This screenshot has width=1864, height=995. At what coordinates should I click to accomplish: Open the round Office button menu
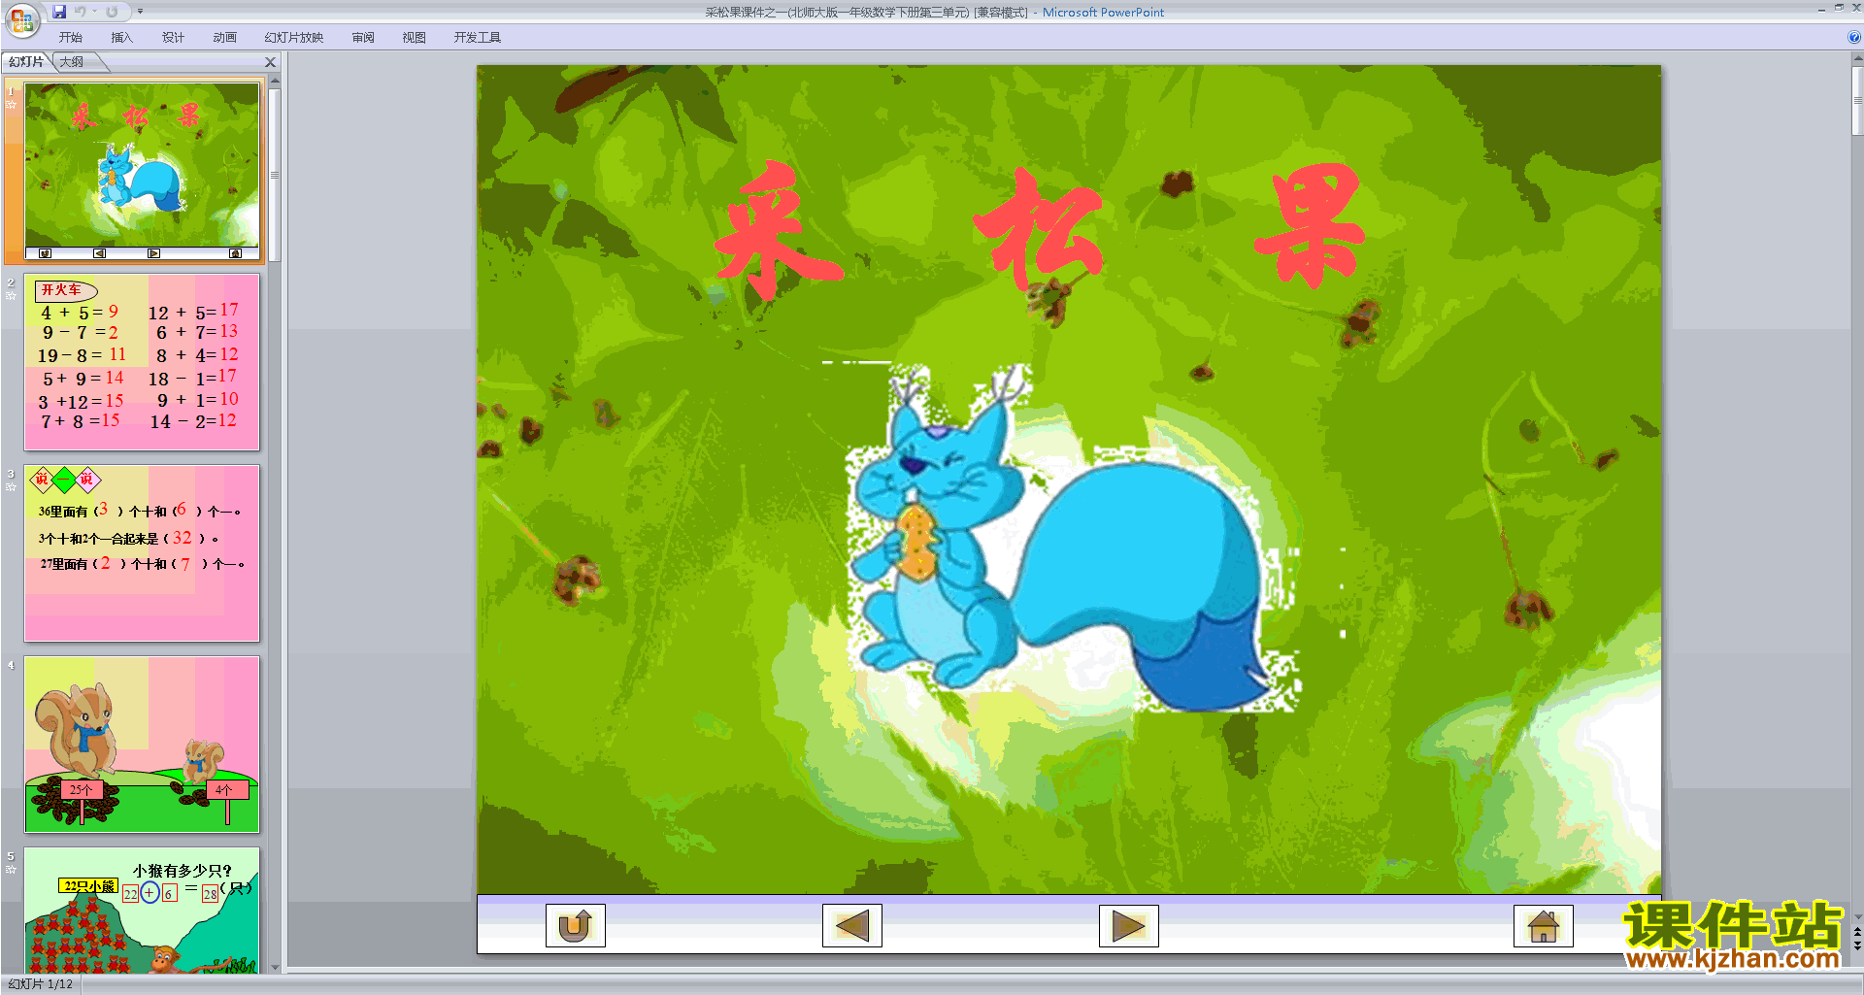point(21,19)
